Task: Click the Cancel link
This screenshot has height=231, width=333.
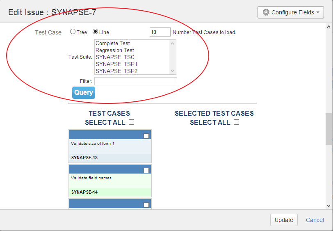Action: point(315,220)
